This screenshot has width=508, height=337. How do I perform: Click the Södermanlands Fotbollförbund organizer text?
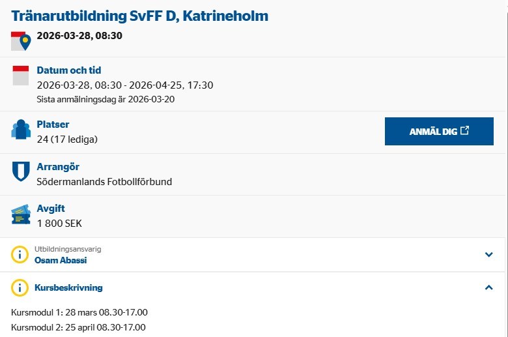104,182
